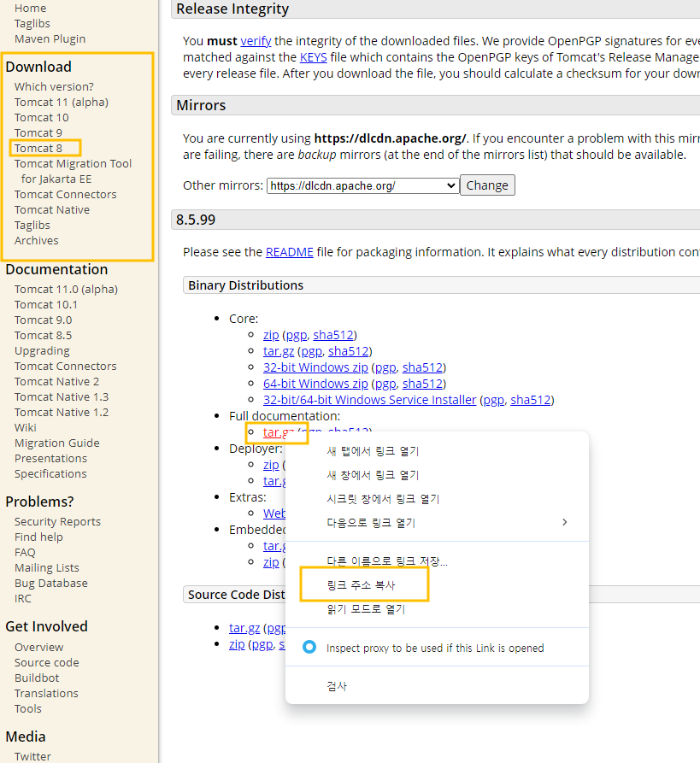700x763 pixels.
Task: Download Core zip distribution
Action: click(271, 335)
